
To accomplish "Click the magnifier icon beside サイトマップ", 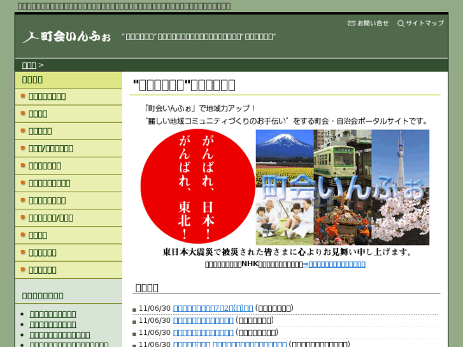I will (401, 24).
